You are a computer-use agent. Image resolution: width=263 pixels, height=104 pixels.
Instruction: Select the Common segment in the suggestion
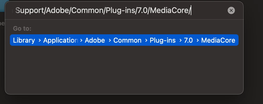(127, 40)
